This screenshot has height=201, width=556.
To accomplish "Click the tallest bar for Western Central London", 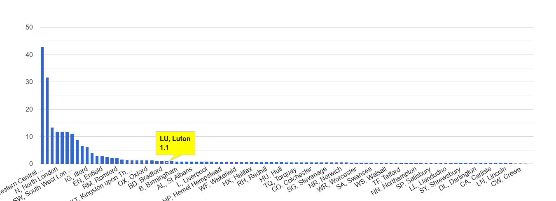I will 42,105.
